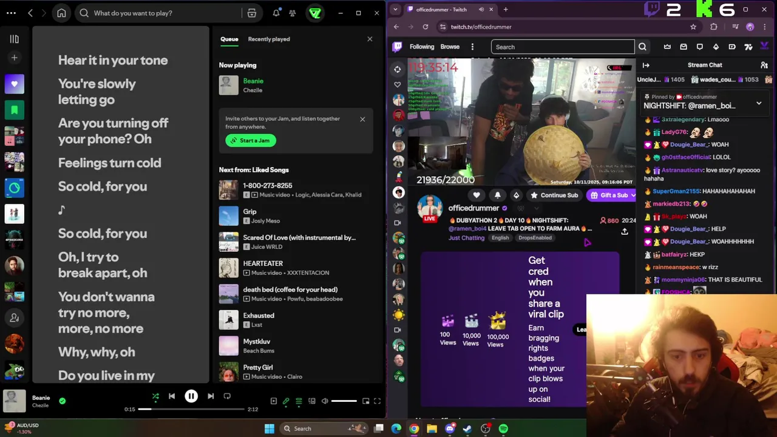
Task: Skip to next track
Action: [x=211, y=396]
